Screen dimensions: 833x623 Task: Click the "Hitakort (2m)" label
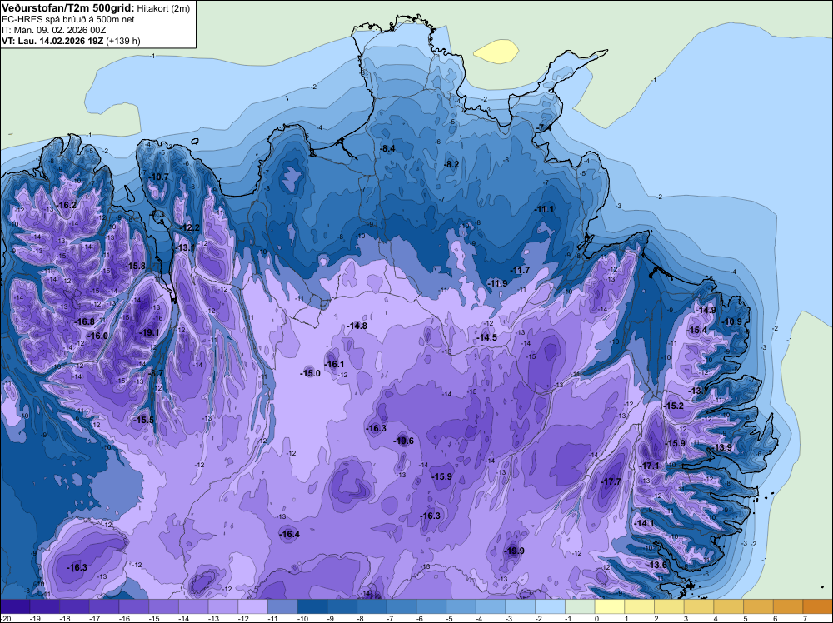[x=163, y=8]
